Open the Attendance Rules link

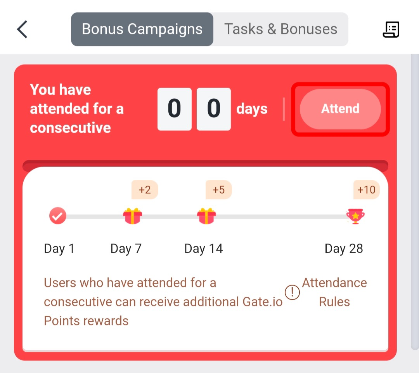(334, 292)
